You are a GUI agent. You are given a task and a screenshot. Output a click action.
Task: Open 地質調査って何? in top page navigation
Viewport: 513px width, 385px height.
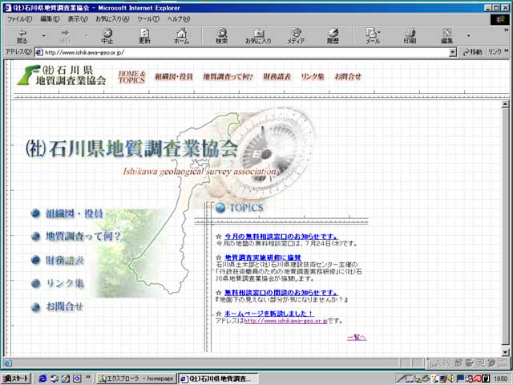tap(228, 77)
